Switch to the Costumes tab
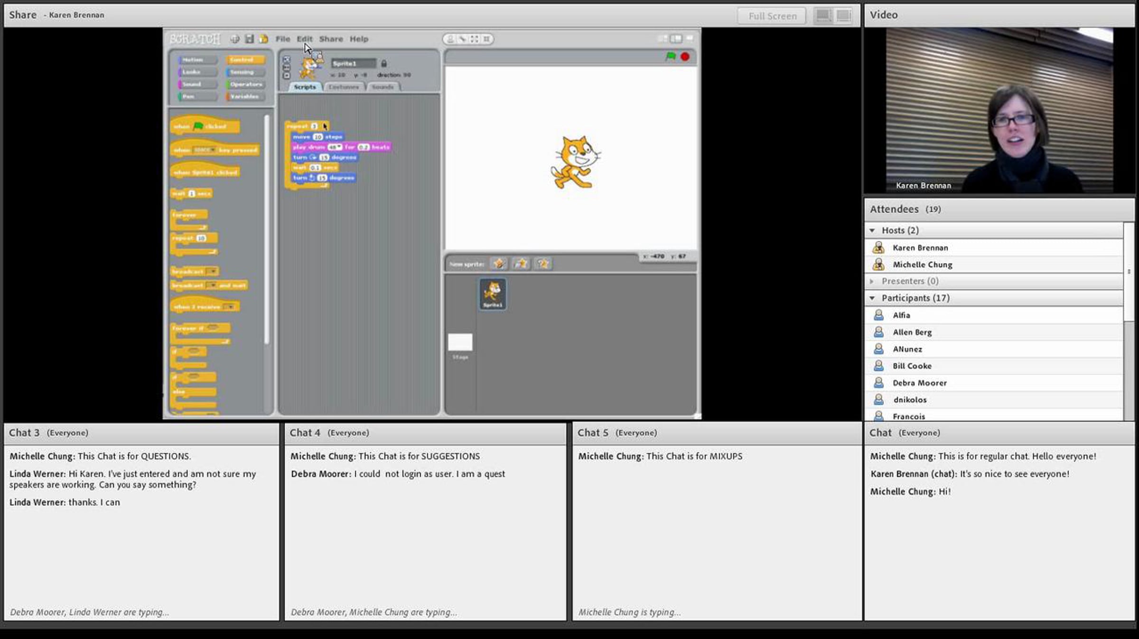 click(x=344, y=87)
